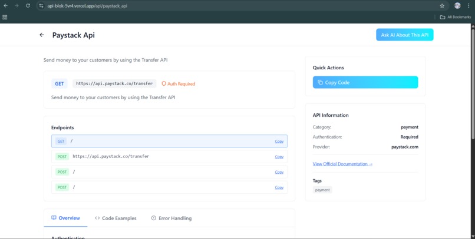The height and width of the screenshot is (239, 475).
Task: Click the Authentication Required value
Action: coord(409,137)
